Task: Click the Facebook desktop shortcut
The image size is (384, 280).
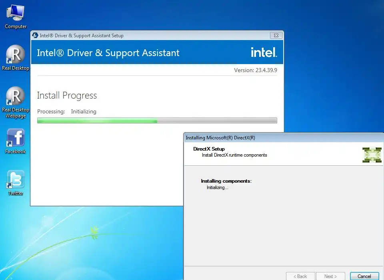Action: click(16, 141)
